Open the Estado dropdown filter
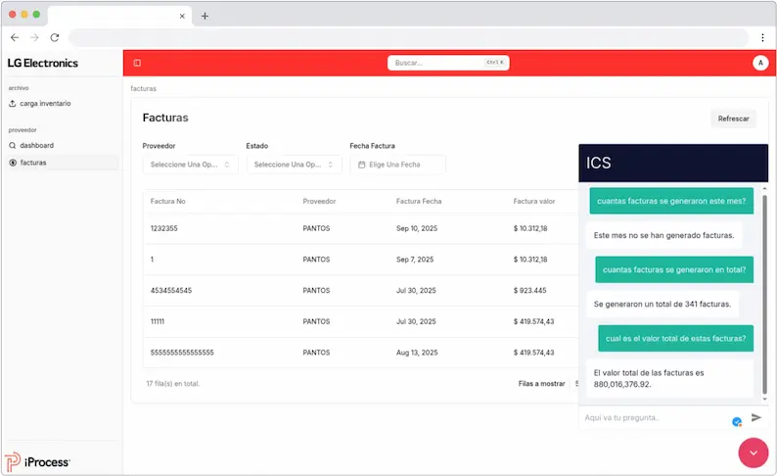This screenshot has height=476, width=777. [294, 165]
